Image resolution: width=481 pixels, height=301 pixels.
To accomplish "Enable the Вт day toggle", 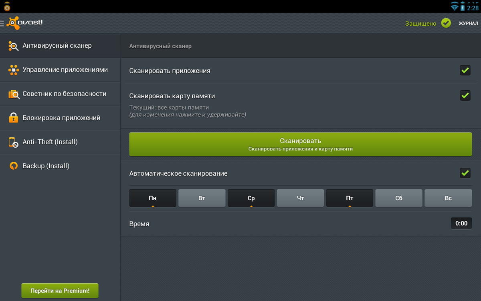I will click(x=202, y=198).
